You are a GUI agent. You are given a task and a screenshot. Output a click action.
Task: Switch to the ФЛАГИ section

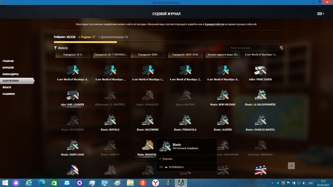[x=7, y=87]
